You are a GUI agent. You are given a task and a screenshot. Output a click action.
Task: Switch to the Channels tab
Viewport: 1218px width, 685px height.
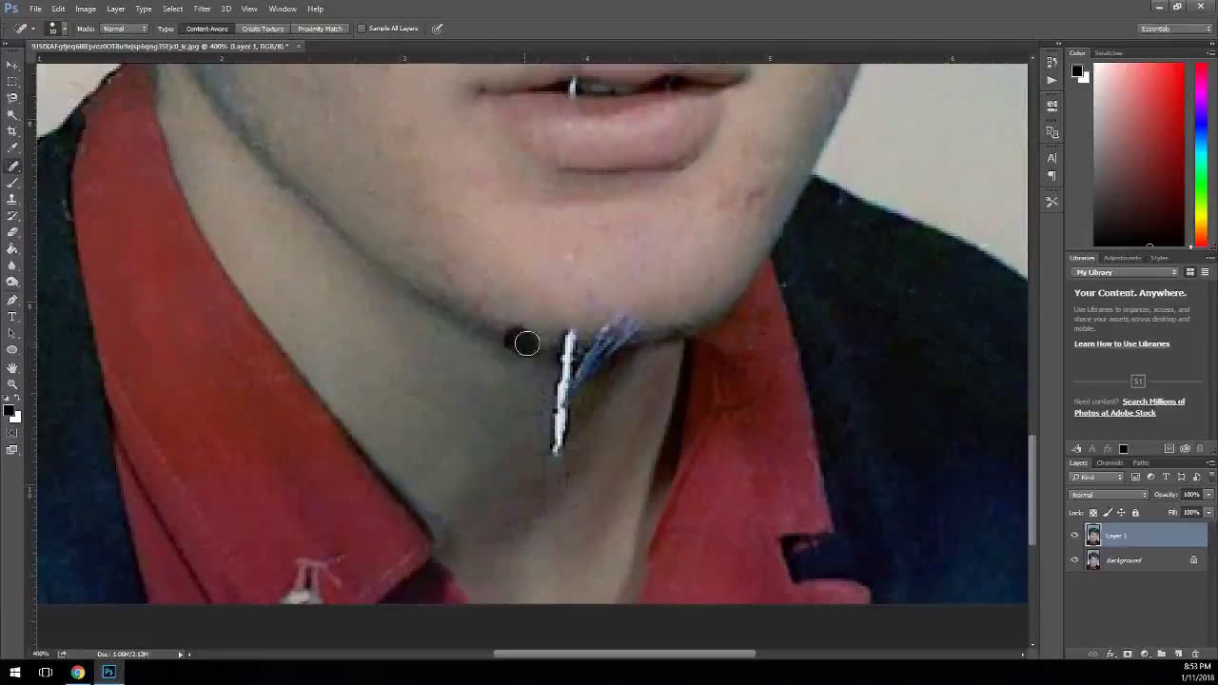[1110, 463]
